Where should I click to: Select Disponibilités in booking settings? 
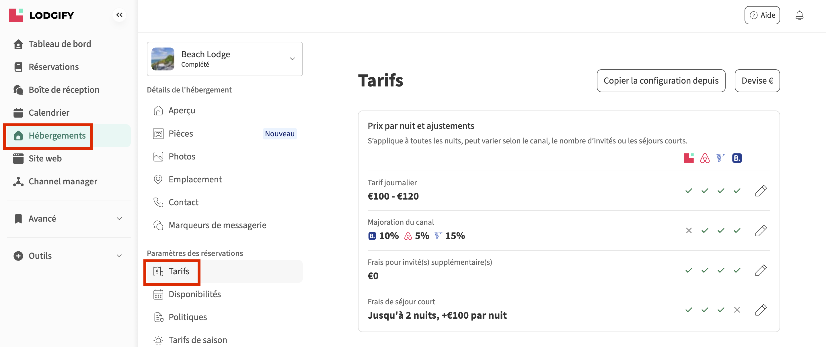click(194, 294)
